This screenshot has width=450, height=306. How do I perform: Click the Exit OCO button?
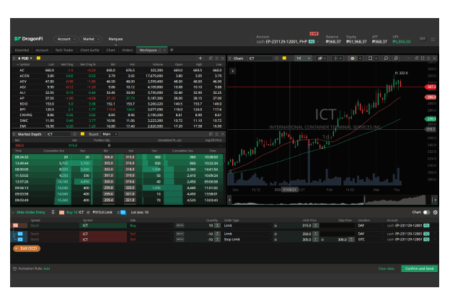tap(29, 248)
